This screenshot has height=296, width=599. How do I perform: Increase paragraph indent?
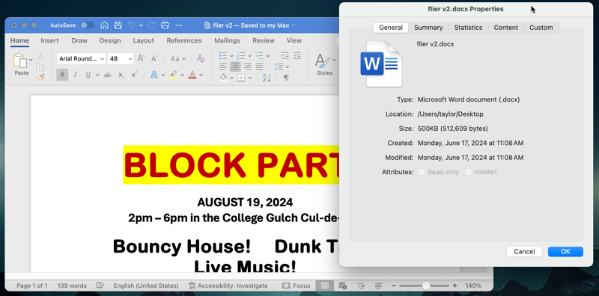tap(297, 56)
